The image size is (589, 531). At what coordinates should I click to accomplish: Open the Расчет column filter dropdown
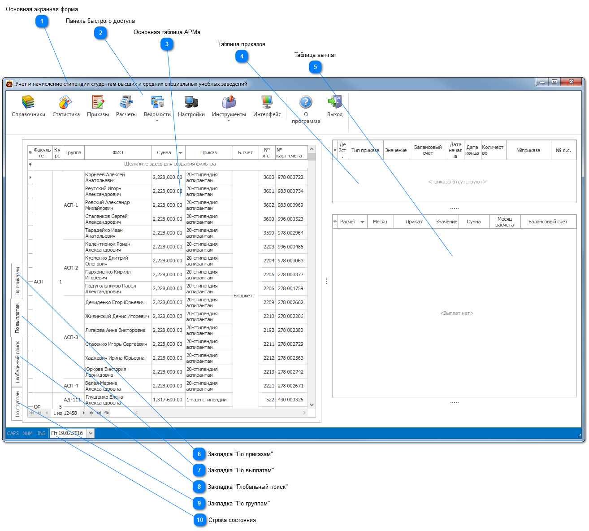(362, 222)
